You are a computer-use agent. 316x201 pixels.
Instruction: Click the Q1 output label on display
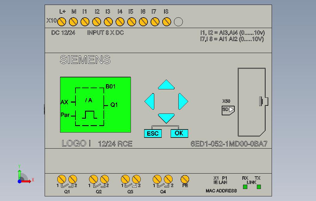click(x=114, y=105)
